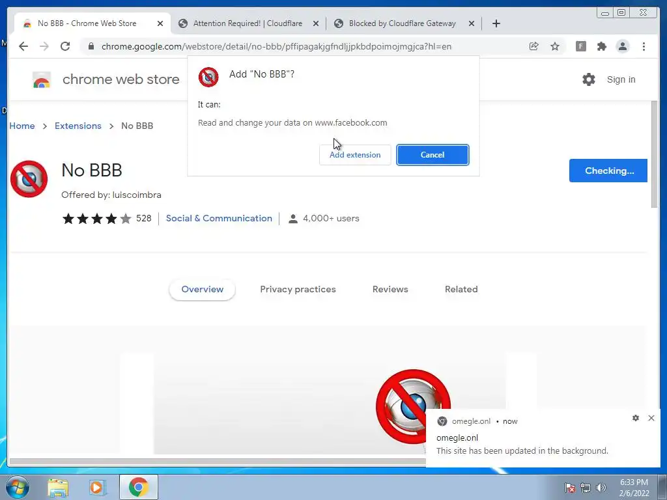Click the address bar URL
Screen dimensions: 667x500
[x=276, y=46]
